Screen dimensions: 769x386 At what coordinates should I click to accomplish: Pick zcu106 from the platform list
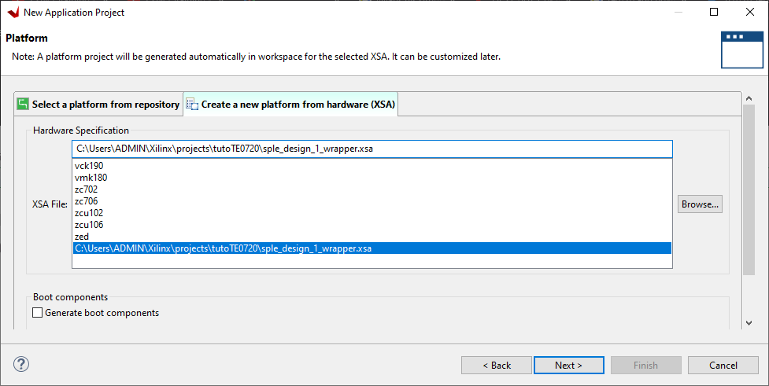tap(372, 224)
